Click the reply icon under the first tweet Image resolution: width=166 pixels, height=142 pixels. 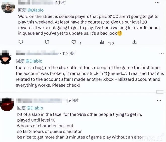21,42
